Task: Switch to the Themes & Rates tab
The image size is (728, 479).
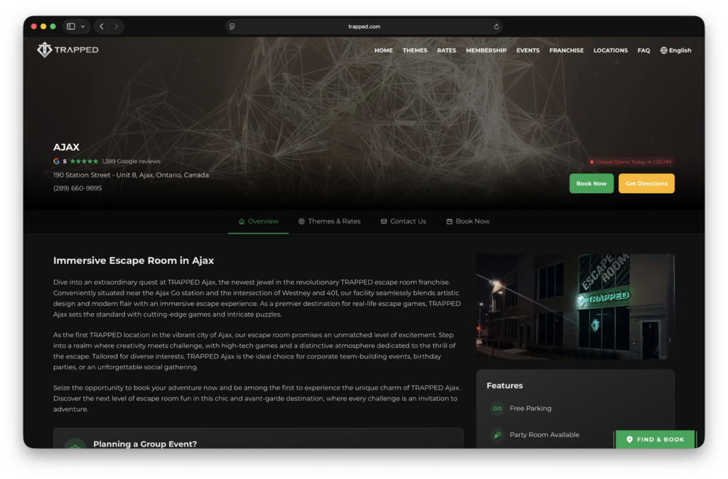Action: (329, 221)
